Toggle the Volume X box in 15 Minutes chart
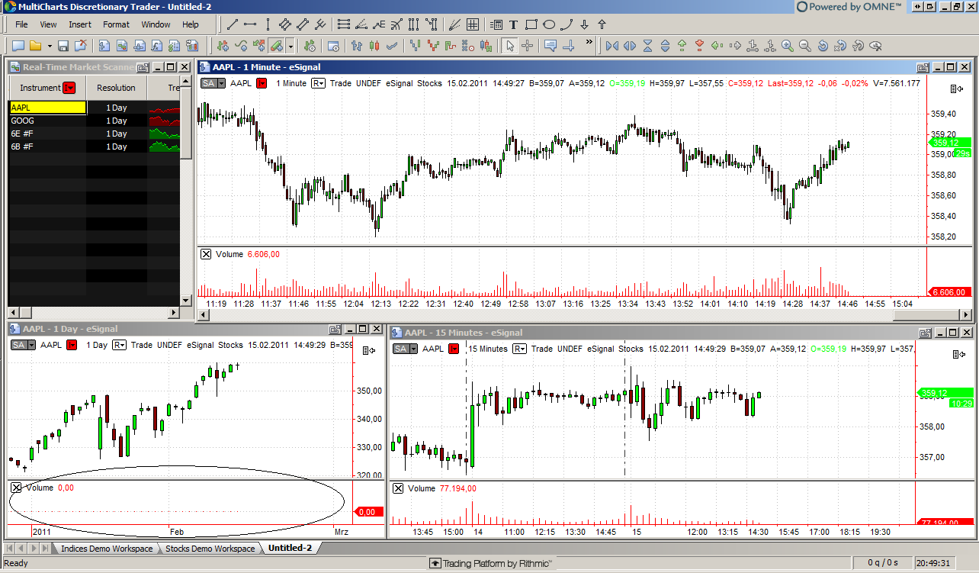The image size is (979, 573). point(397,488)
